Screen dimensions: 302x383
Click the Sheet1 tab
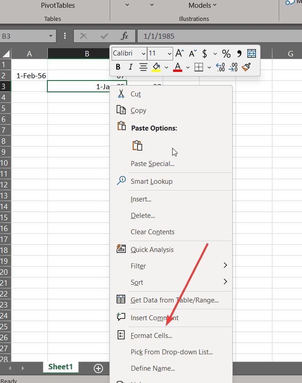(x=61, y=367)
